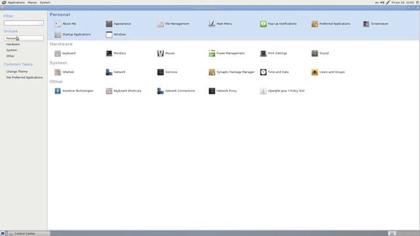
Task: Open Mouse settings icon
Action: 160,53
